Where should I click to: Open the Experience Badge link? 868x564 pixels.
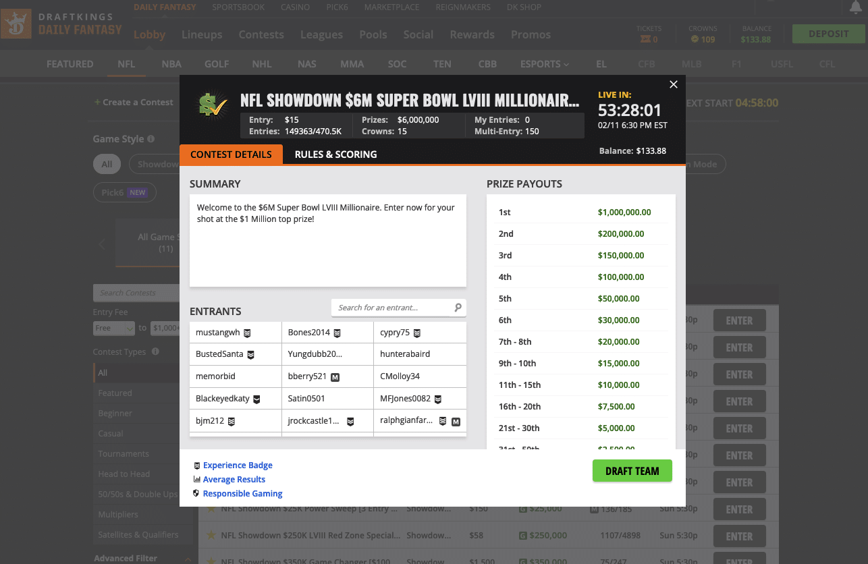tap(238, 465)
